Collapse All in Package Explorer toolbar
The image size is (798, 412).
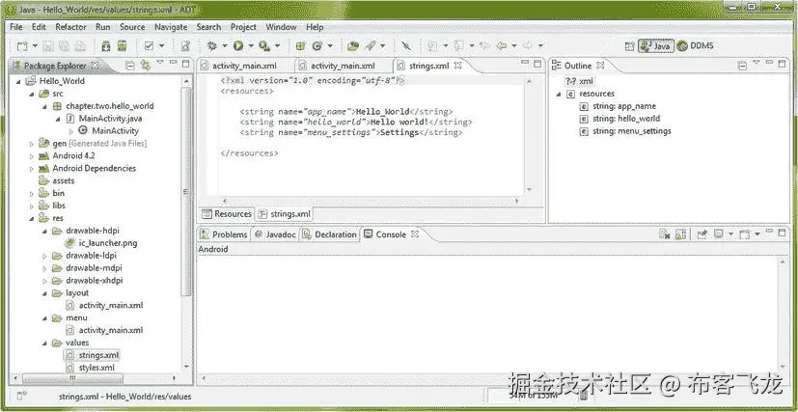(129, 65)
